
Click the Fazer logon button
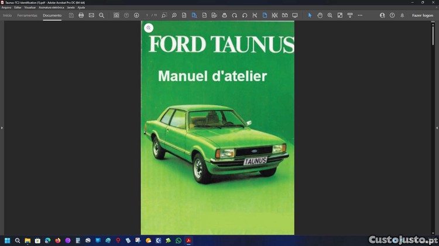[423, 15]
